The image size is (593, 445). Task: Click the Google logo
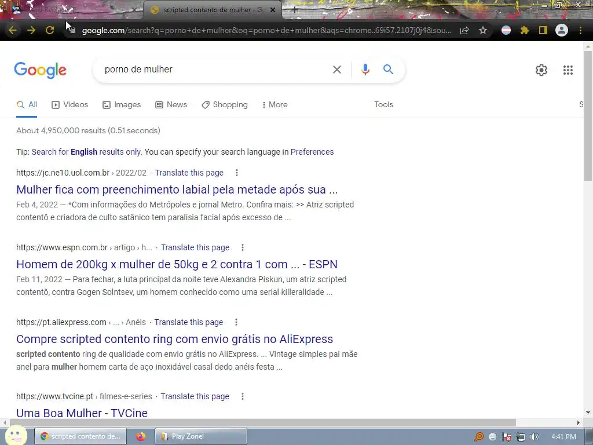pos(40,70)
